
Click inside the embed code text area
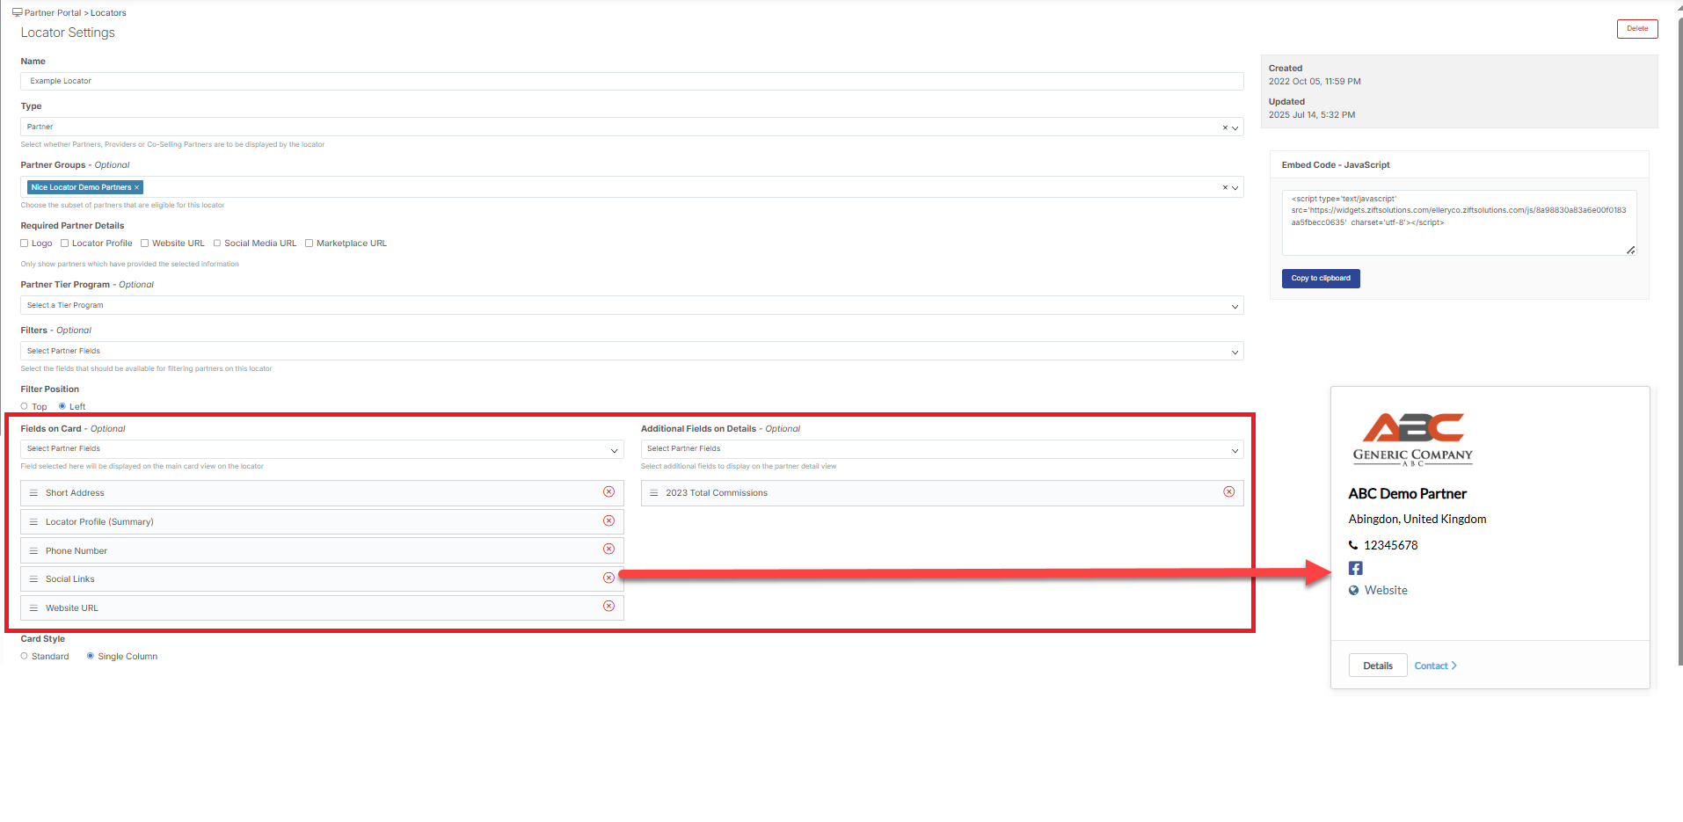[x=1459, y=222]
